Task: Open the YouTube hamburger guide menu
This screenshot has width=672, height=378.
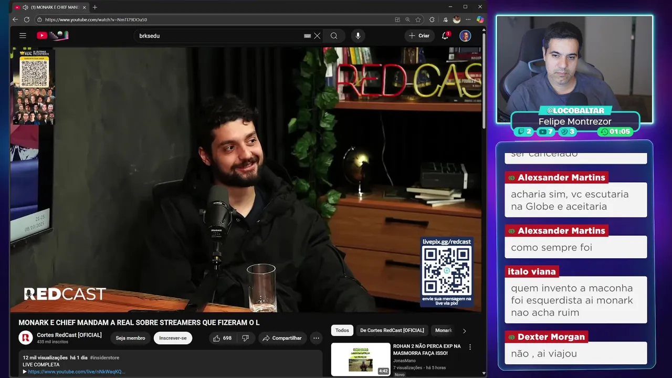Action: (x=23, y=36)
